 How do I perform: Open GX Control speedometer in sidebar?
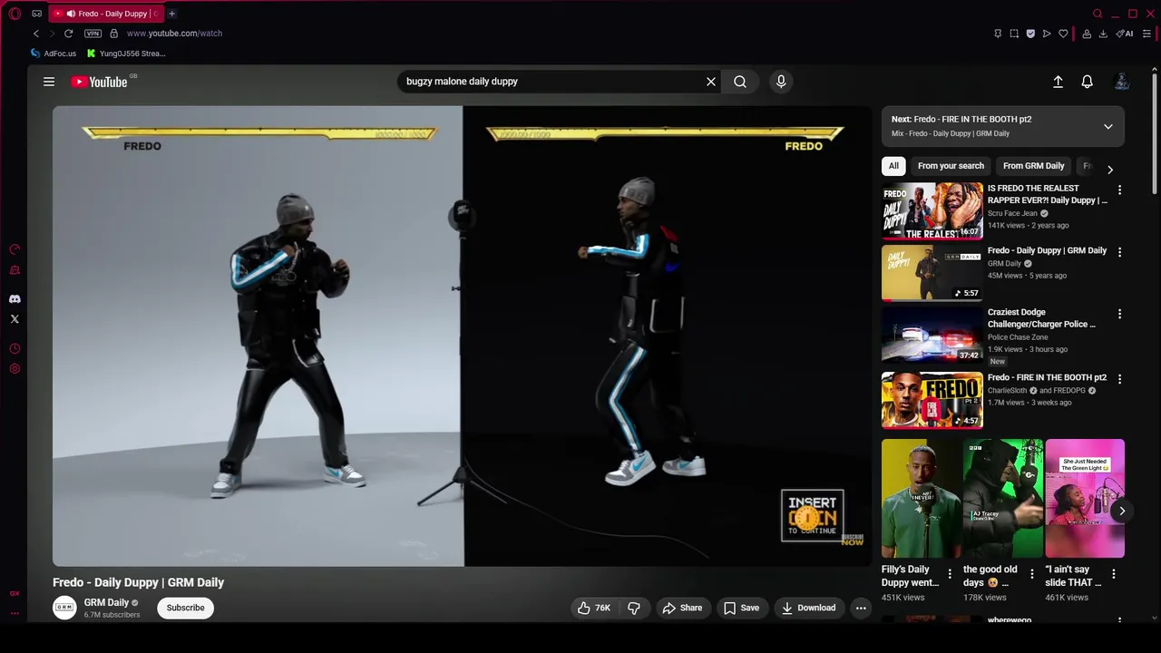click(15, 249)
